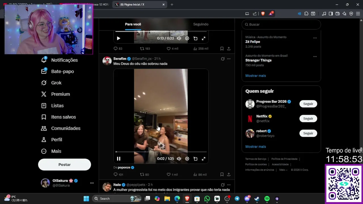Mute Serafim's video sound
Screen dimensions: 363x204
[179, 159]
